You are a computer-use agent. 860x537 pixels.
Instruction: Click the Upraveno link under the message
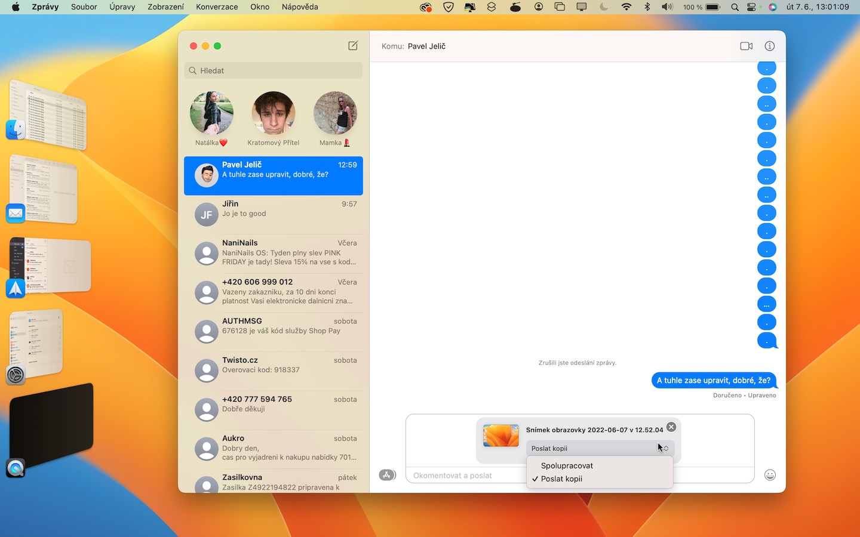(x=762, y=396)
